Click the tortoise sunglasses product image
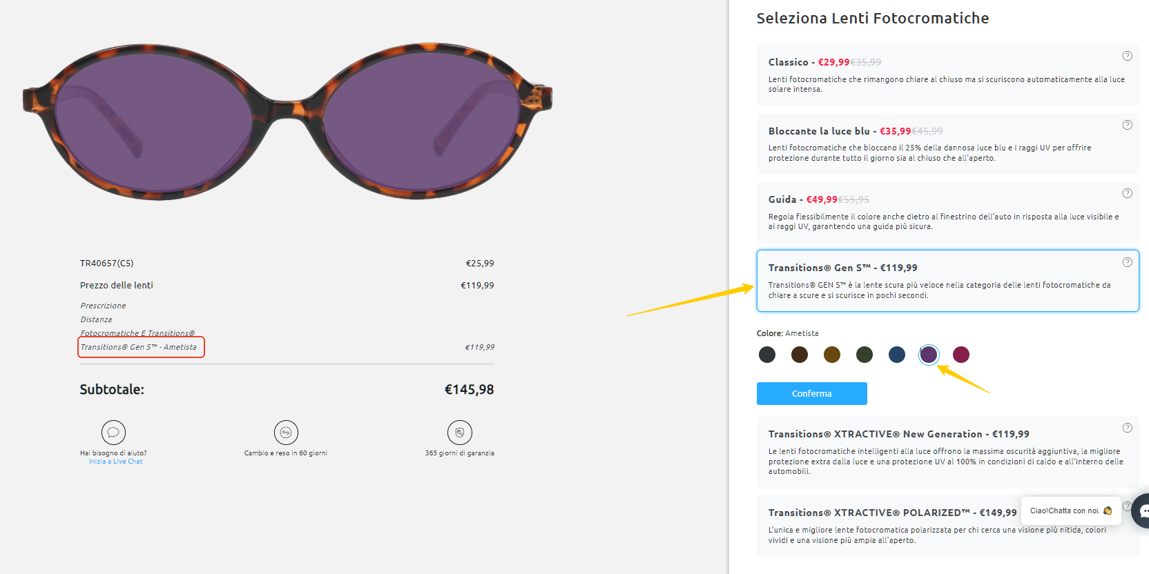The image size is (1149, 574). click(x=287, y=121)
